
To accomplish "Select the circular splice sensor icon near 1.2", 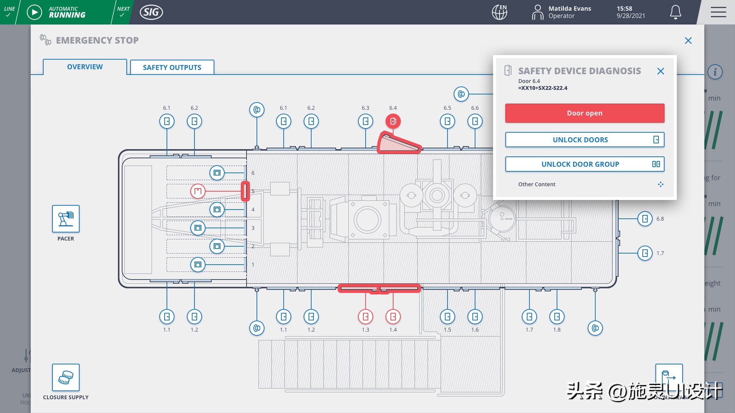I will coord(256,328).
